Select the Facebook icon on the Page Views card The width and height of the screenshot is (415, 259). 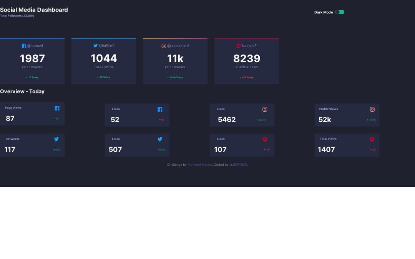tap(57, 108)
